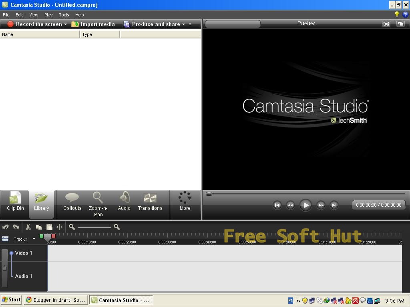The image size is (410, 307).
Task: Click the Copy icon in timeline toolbar
Action: click(x=39, y=227)
